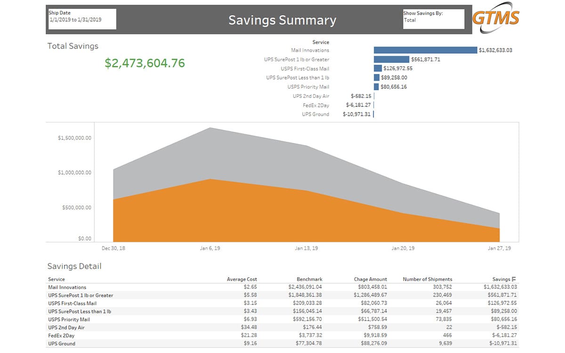Click the $1,500,000.00 y-axis label

tap(74, 138)
